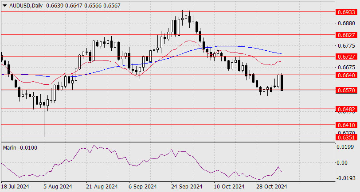
Task: Click the 0.6675 price scale value
Action: tap(346, 68)
